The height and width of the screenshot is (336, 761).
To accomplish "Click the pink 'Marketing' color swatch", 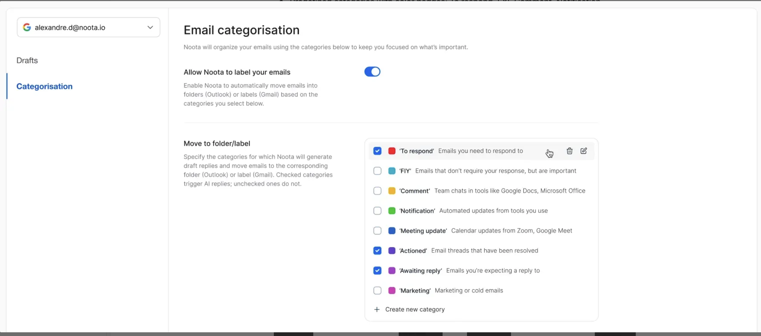I will click(x=392, y=291).
